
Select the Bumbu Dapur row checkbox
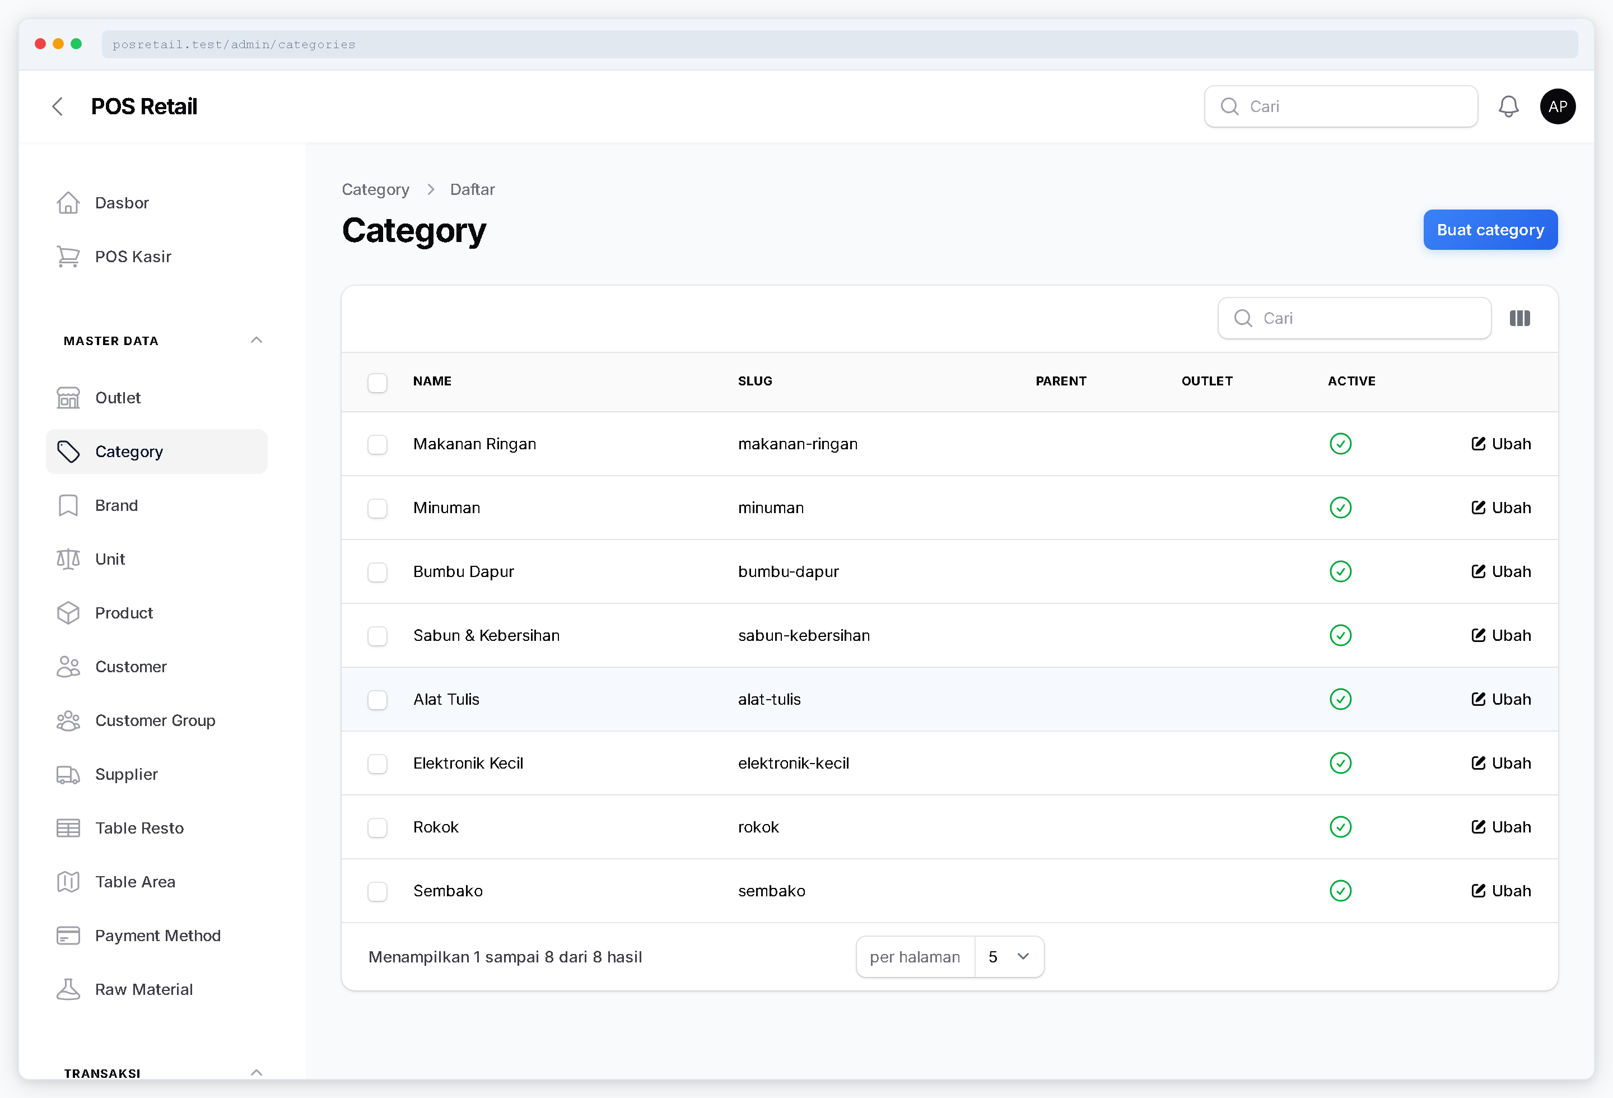[x=377, y=572]
